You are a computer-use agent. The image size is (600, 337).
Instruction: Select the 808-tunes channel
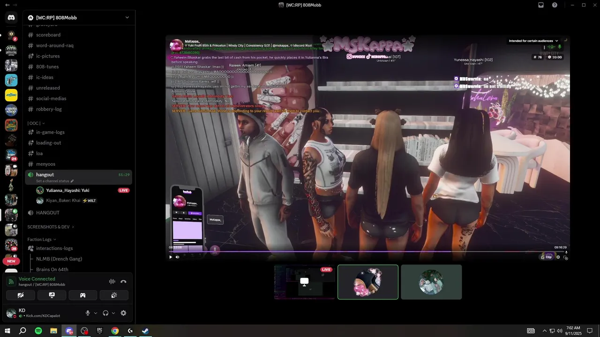pyautogui.click(x=78, y=66)
